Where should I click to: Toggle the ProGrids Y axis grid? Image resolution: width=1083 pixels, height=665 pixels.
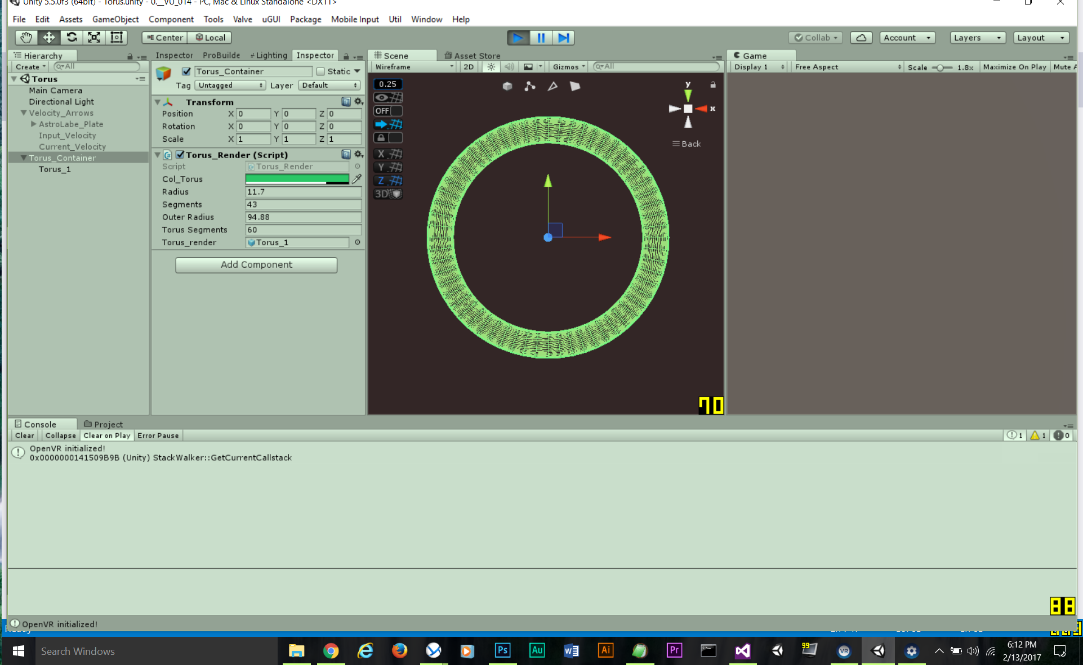coord(388,167)
